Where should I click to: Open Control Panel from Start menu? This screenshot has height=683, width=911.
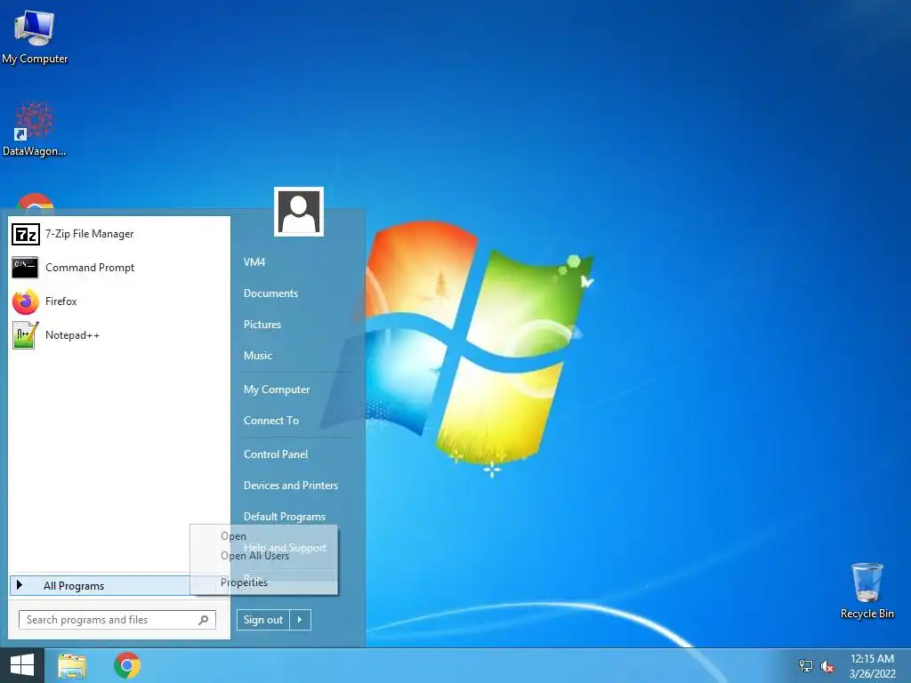pyautogui.click(x=276, y=454)
